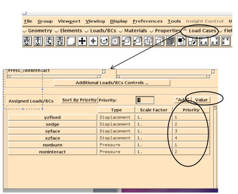Screen dimensions: 238x194
Task: Select the view corners dashed-rectangle icon
Action: pyautogui.click(x=71, y=41)
